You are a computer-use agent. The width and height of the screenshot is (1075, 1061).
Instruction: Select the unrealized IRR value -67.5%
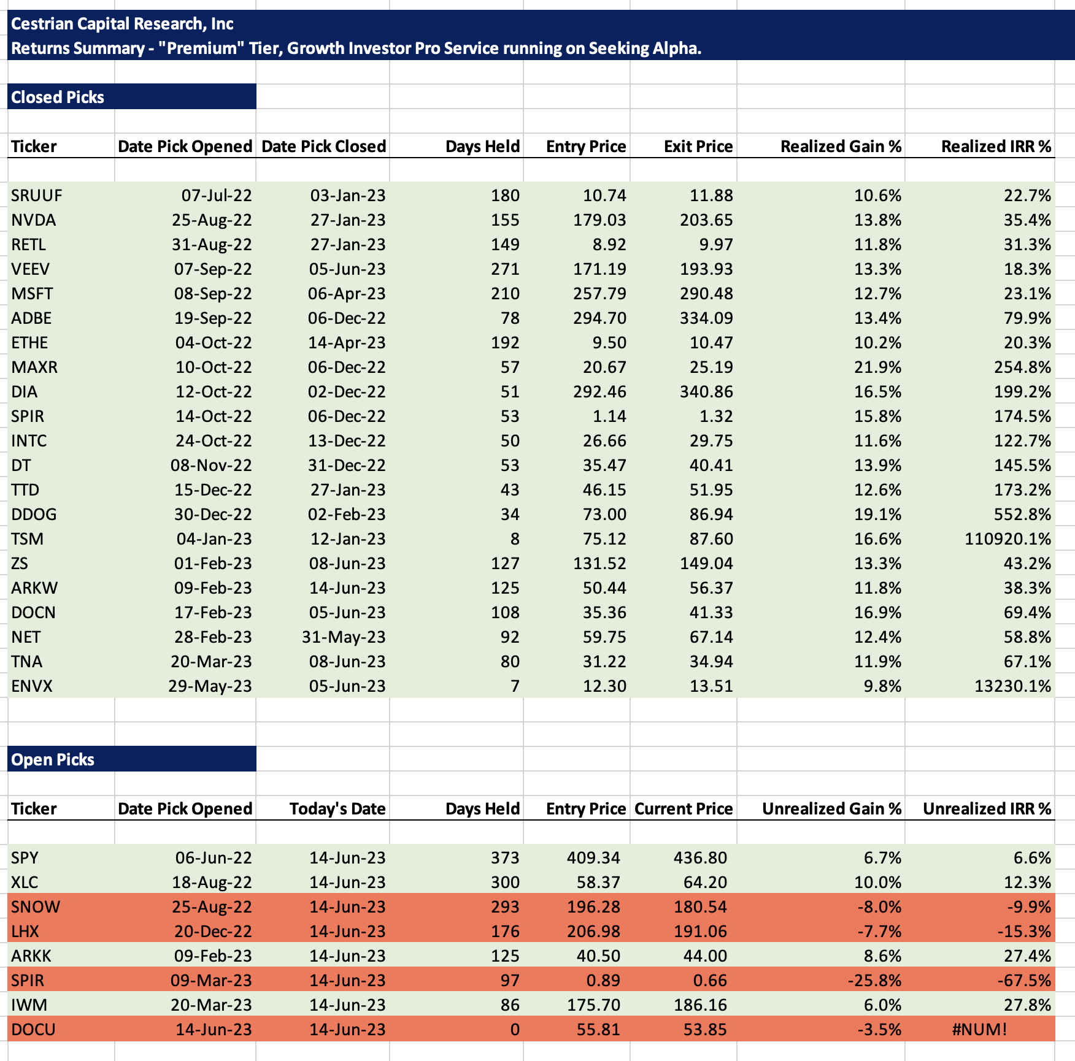(x=1024, y=981)
